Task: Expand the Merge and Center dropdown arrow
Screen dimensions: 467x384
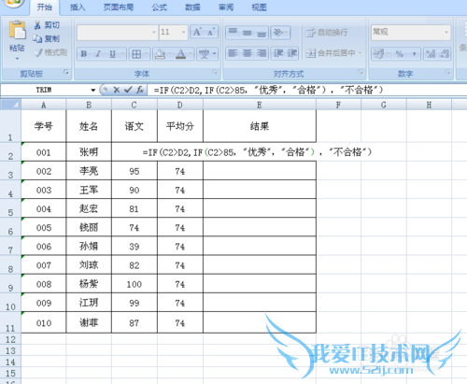Action: point(360,53)
